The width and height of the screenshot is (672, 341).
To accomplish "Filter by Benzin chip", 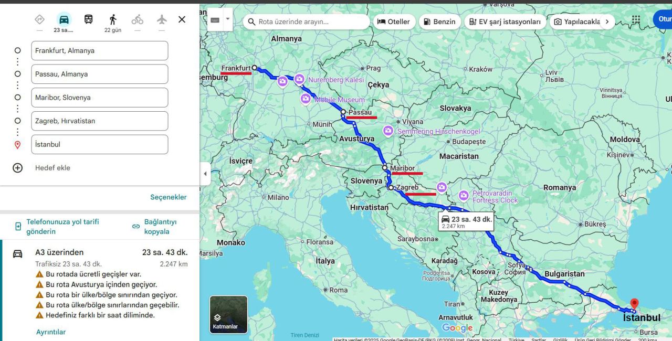I will click(x=439, y=22).
